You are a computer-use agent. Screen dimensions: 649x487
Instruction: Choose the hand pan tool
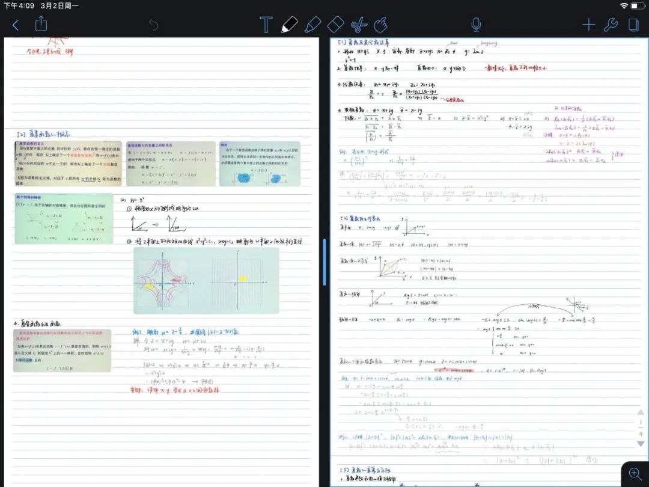[380, 25]
